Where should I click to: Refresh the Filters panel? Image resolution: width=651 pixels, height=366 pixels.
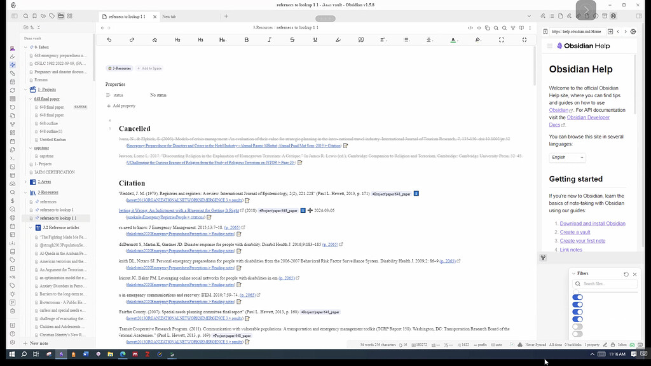627,274
